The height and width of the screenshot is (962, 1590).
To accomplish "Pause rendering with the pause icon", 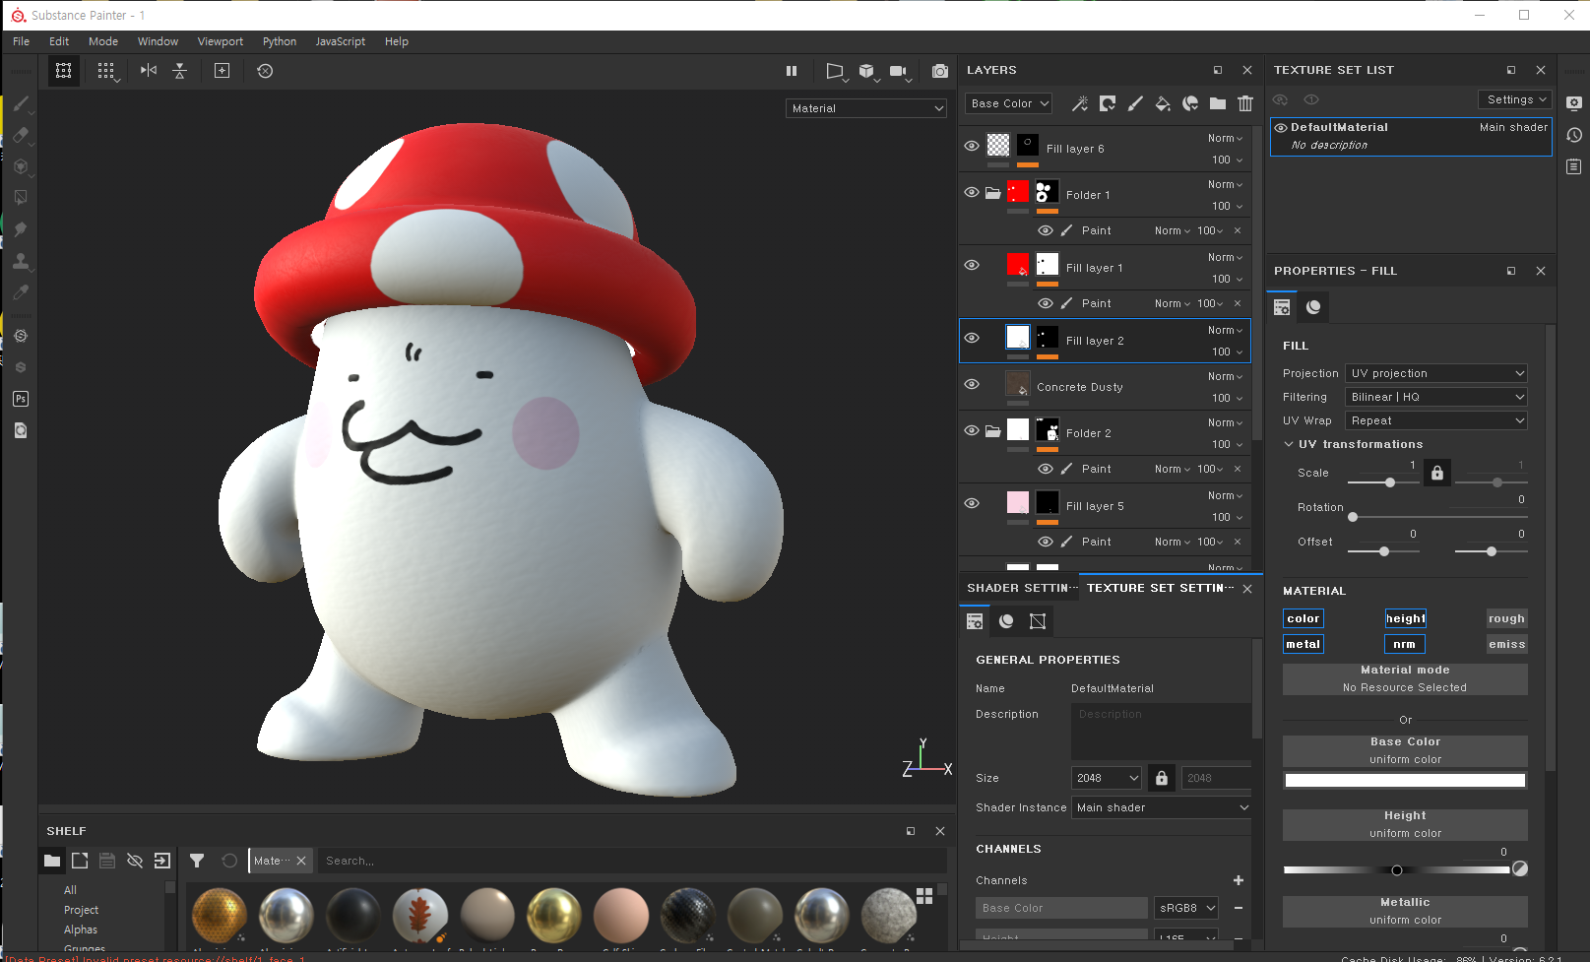I will click(792, 71).
